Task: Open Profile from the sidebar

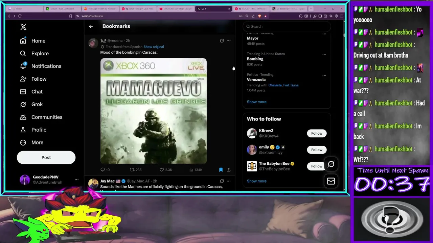Action: pyautogui.click(x=33, y=130)
